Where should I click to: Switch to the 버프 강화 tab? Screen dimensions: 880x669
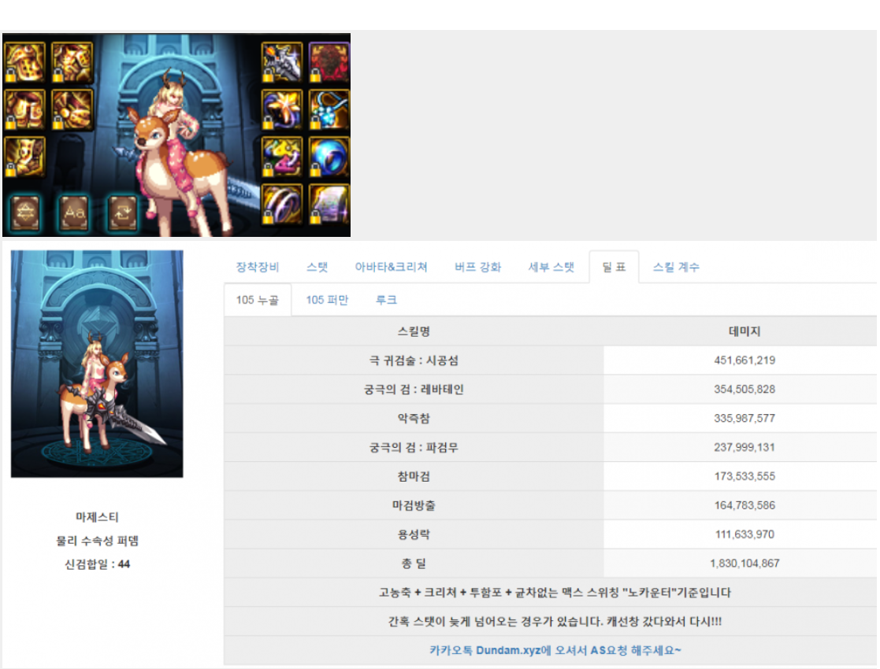pos(477,267)
